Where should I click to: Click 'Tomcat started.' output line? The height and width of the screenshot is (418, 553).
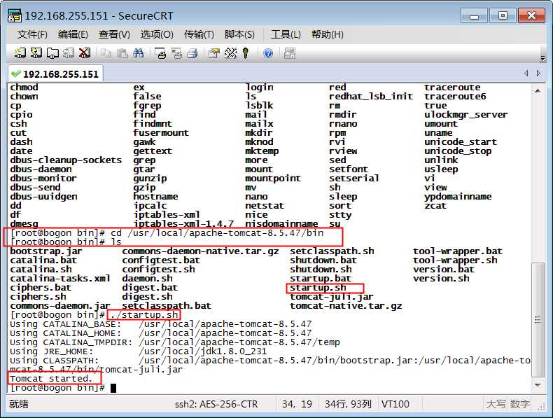[51, 379]
